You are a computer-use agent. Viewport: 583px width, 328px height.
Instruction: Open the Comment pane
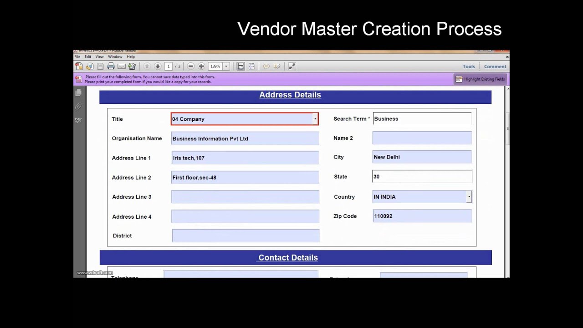[495, 67]
